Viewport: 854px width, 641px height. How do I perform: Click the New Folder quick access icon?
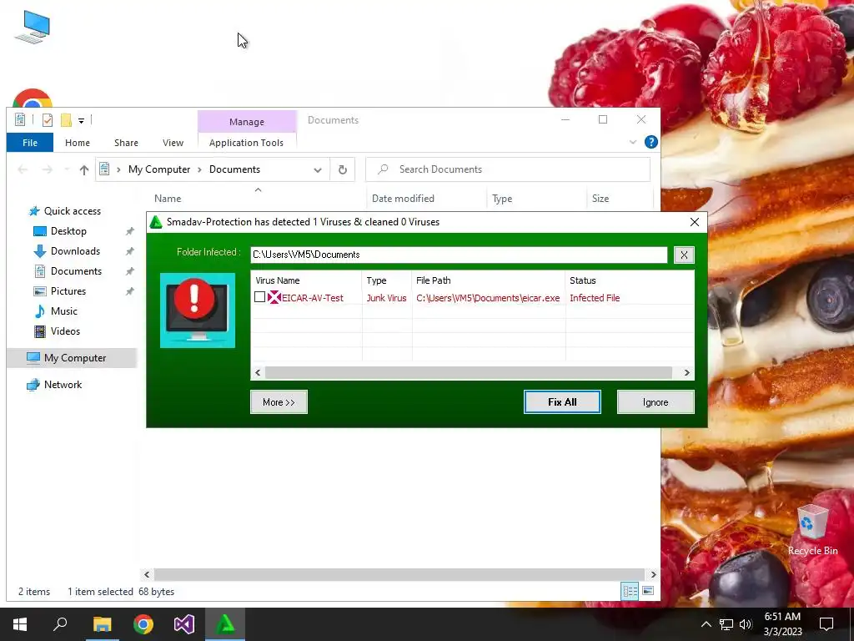point(66,120)
